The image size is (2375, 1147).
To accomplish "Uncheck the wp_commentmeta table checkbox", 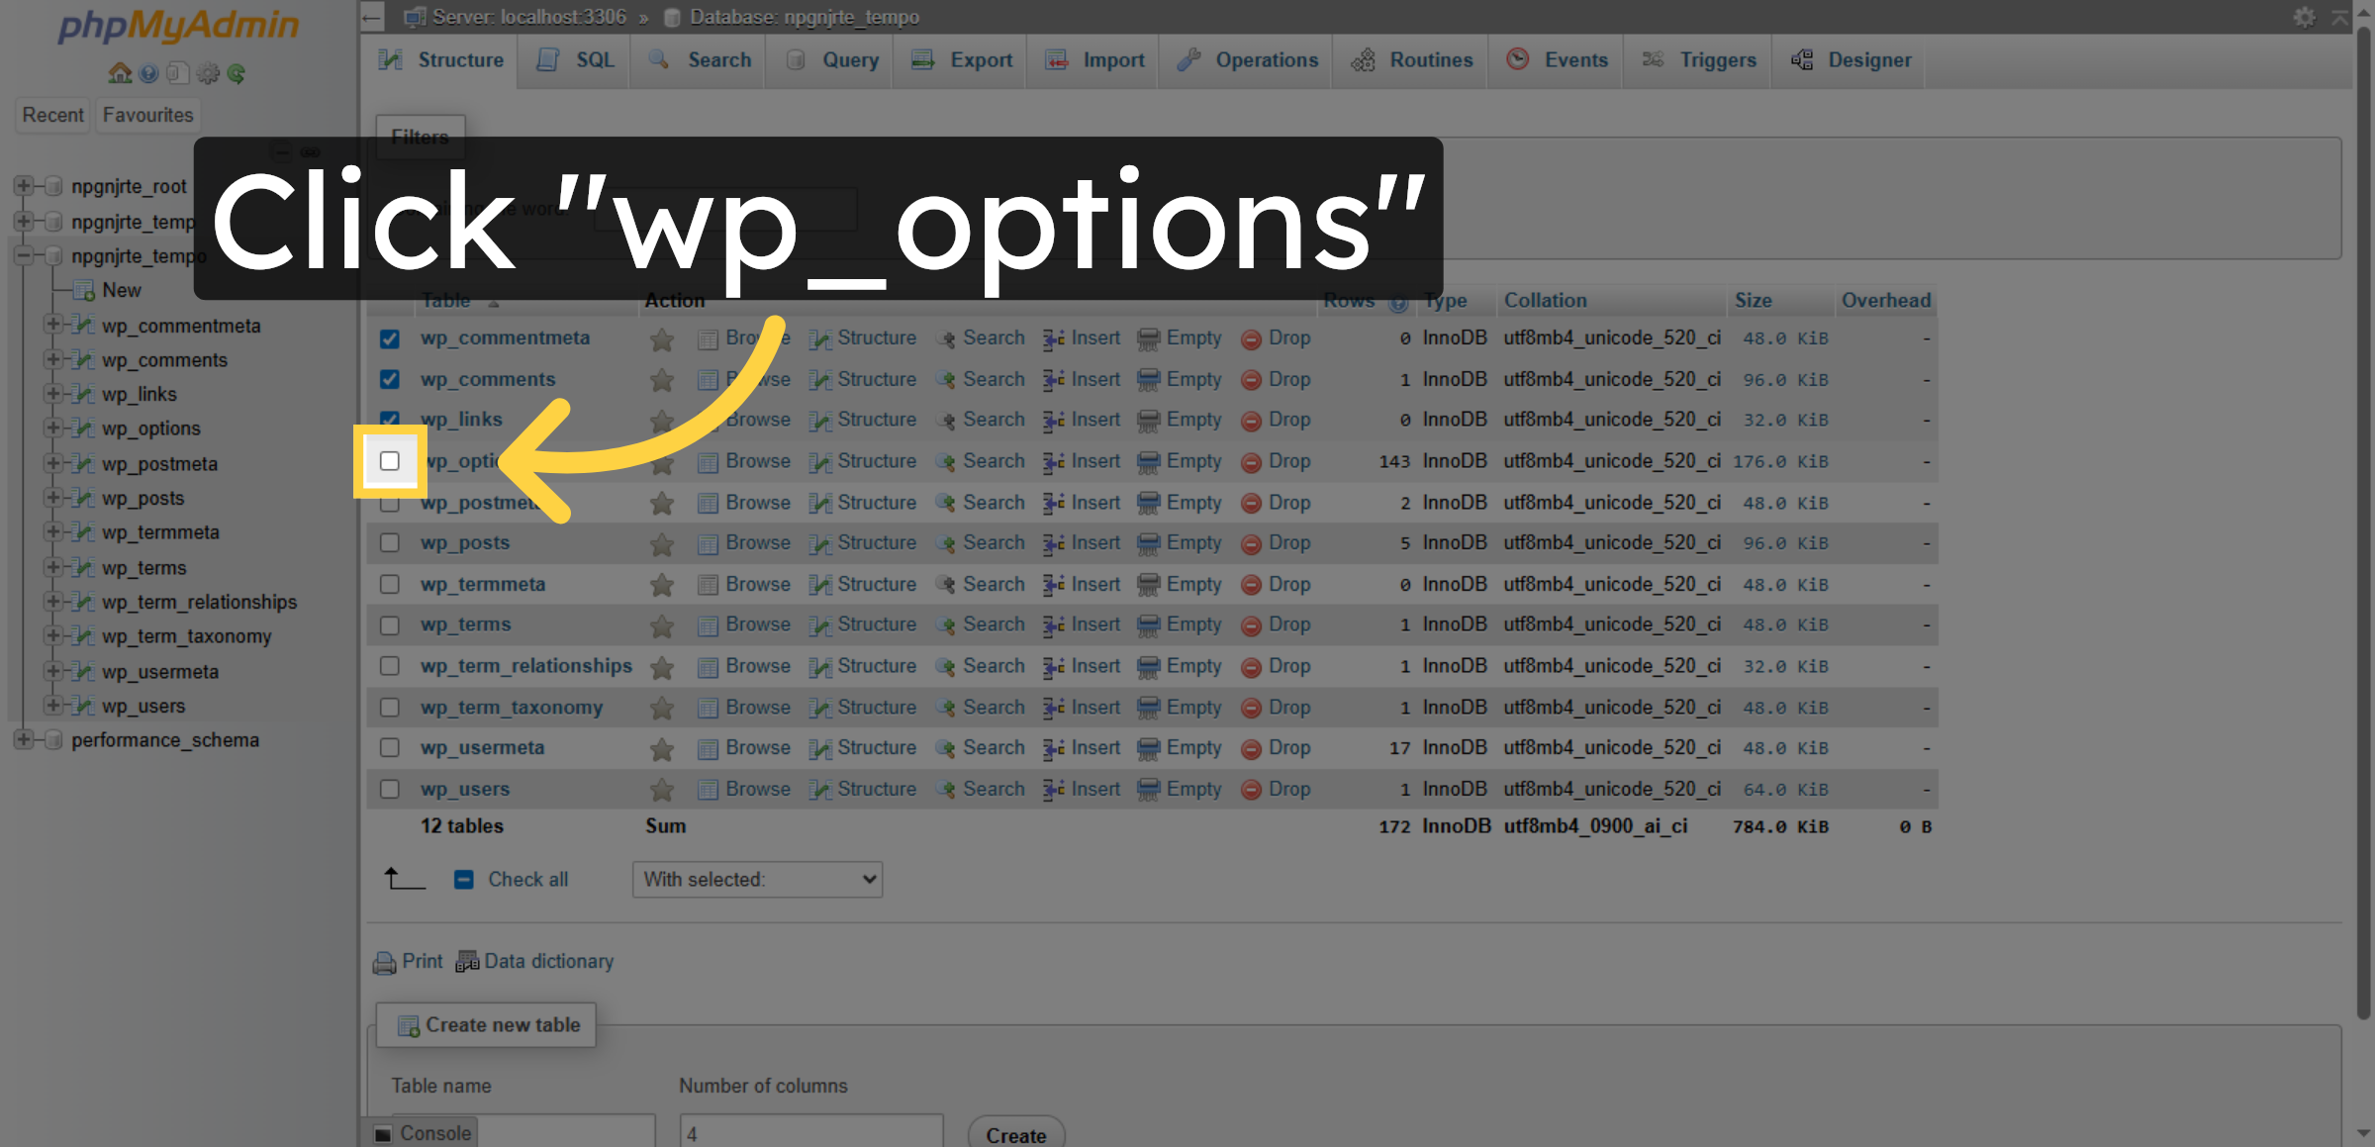I will 390,337.
